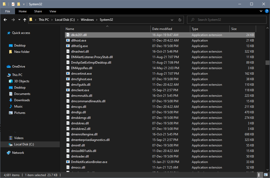Click the dmcfghost.exe application icon
270x178 pixels.
click(x=68, y=79)
